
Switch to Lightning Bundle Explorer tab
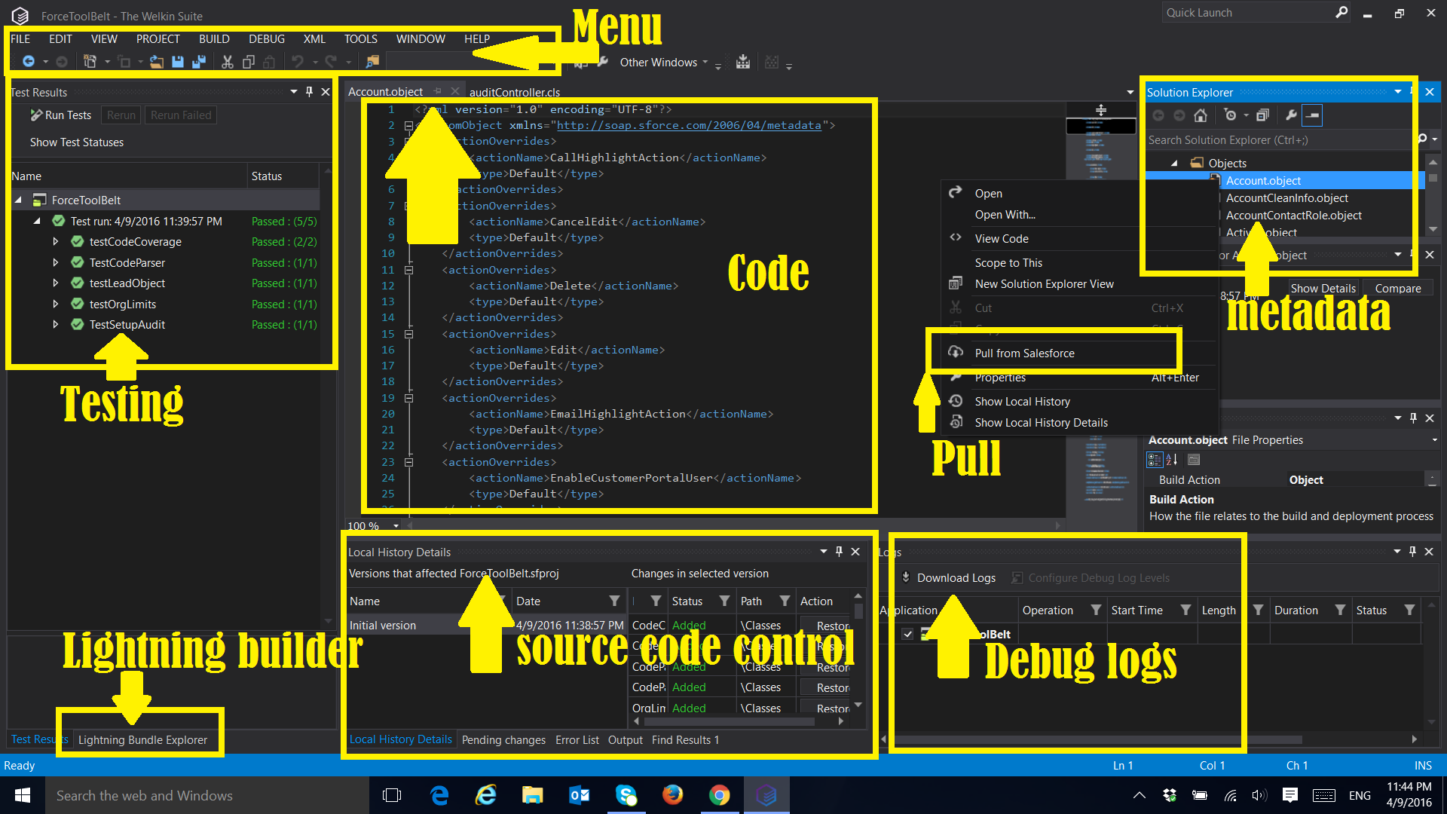(x=142, y=740)
